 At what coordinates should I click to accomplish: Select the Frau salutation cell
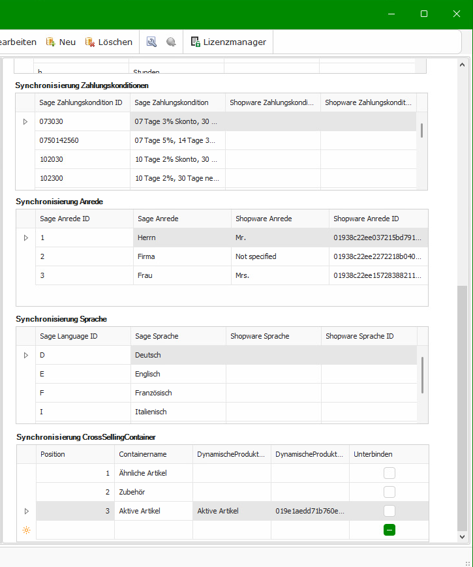pos(182,275)
